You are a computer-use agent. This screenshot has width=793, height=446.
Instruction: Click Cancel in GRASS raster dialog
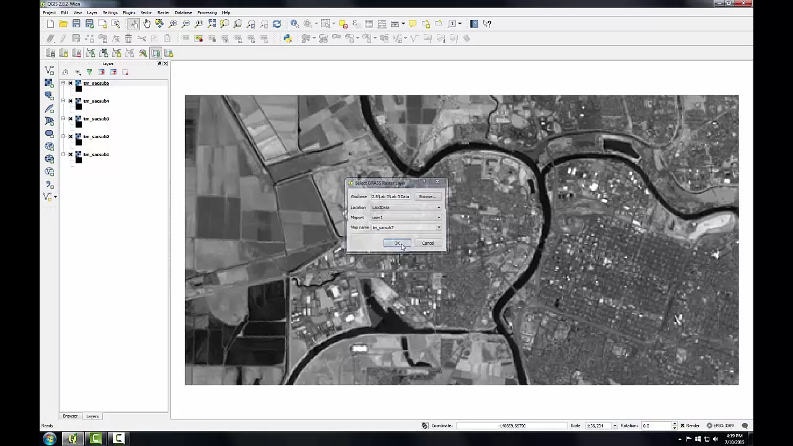point(428,243)
